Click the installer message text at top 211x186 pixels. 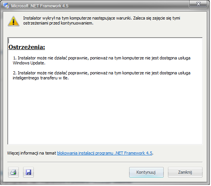pyautogui.click(x=102, y=21)
